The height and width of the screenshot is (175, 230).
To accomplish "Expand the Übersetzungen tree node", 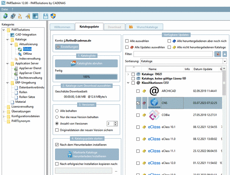I will coord(4,112).
